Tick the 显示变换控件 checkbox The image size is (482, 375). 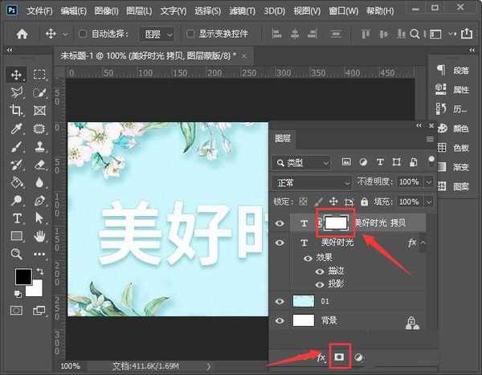[x=190, y=35]
